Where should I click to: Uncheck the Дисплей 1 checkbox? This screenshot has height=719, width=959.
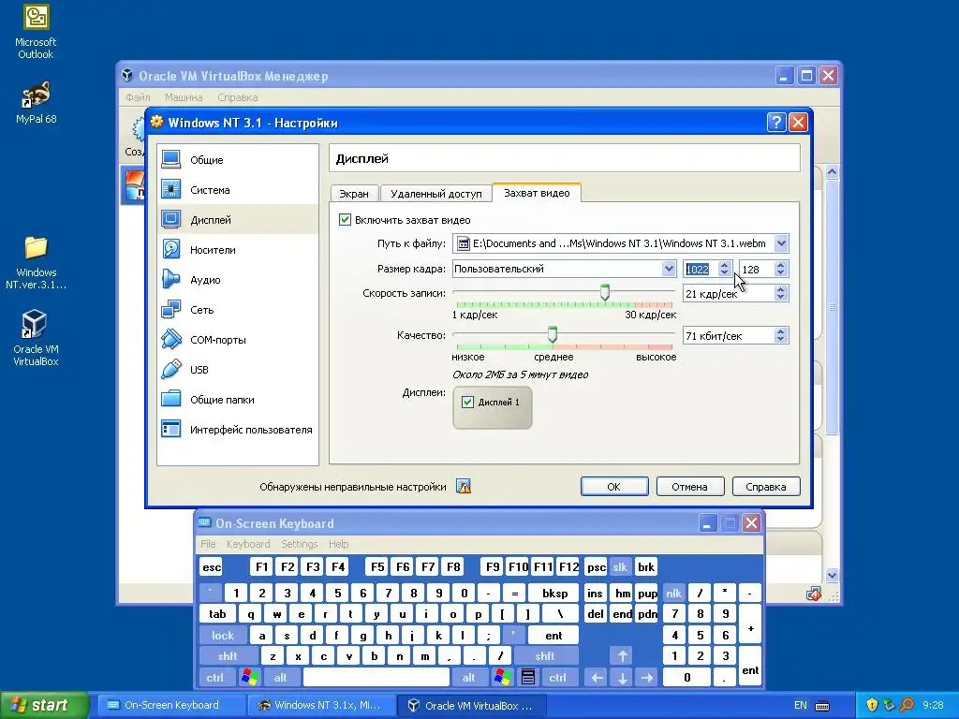[468, 402]
